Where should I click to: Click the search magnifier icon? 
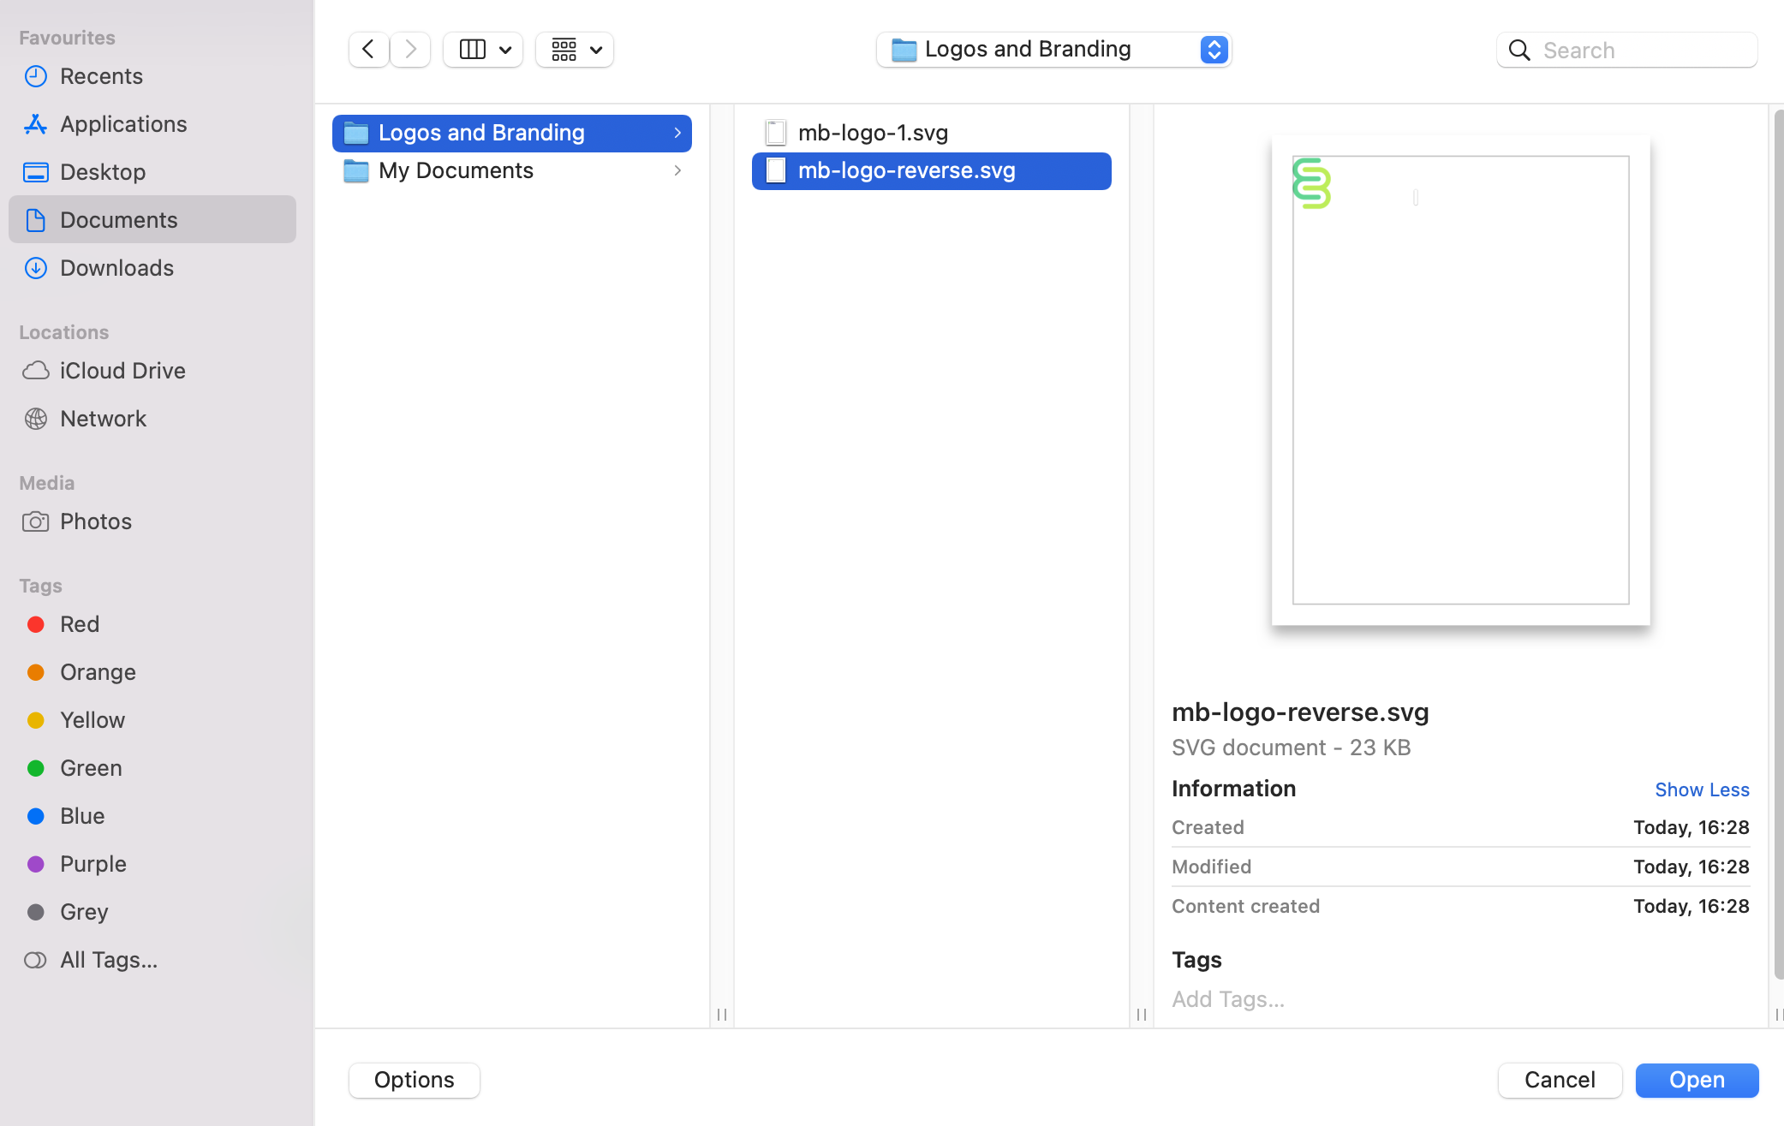[x=1519, y=51]
